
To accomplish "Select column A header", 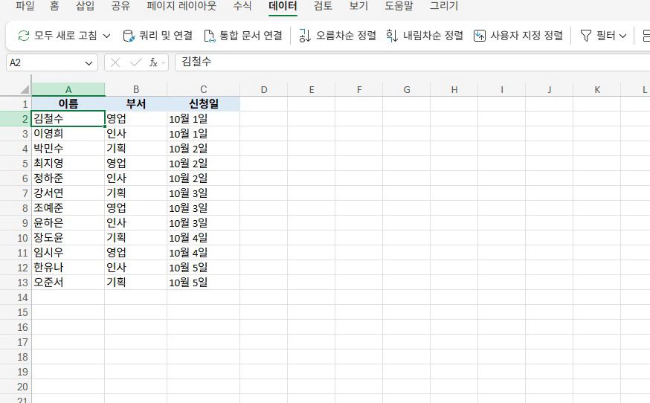I will tap(68, 89).
